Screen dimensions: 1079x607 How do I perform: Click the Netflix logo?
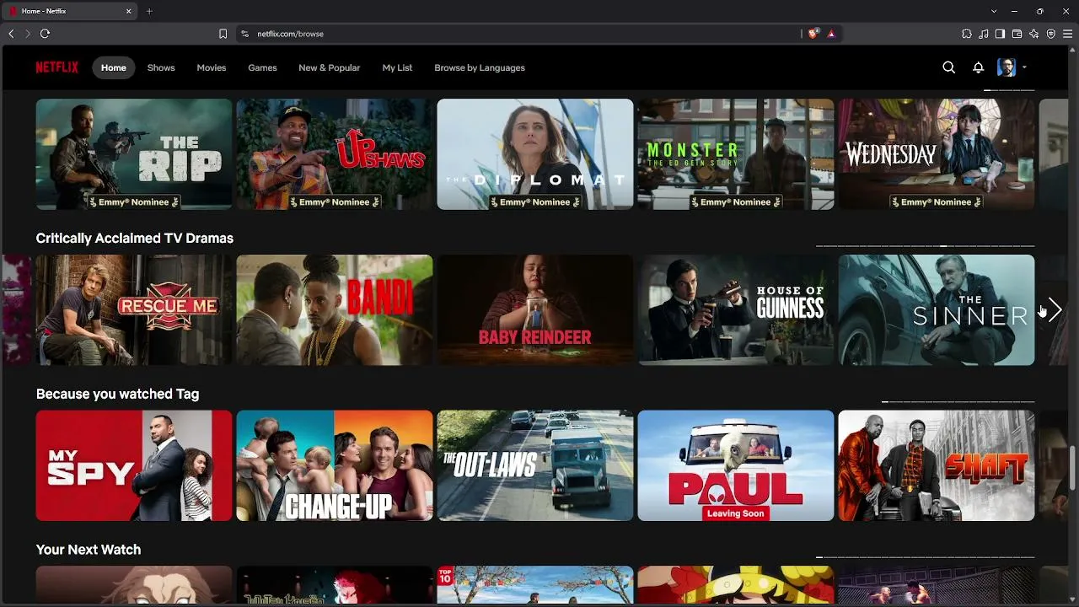(x=56, y=67)
